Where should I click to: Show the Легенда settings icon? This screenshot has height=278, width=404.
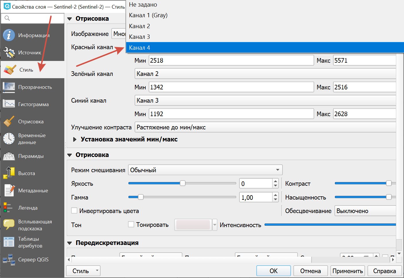pos(9,208)
